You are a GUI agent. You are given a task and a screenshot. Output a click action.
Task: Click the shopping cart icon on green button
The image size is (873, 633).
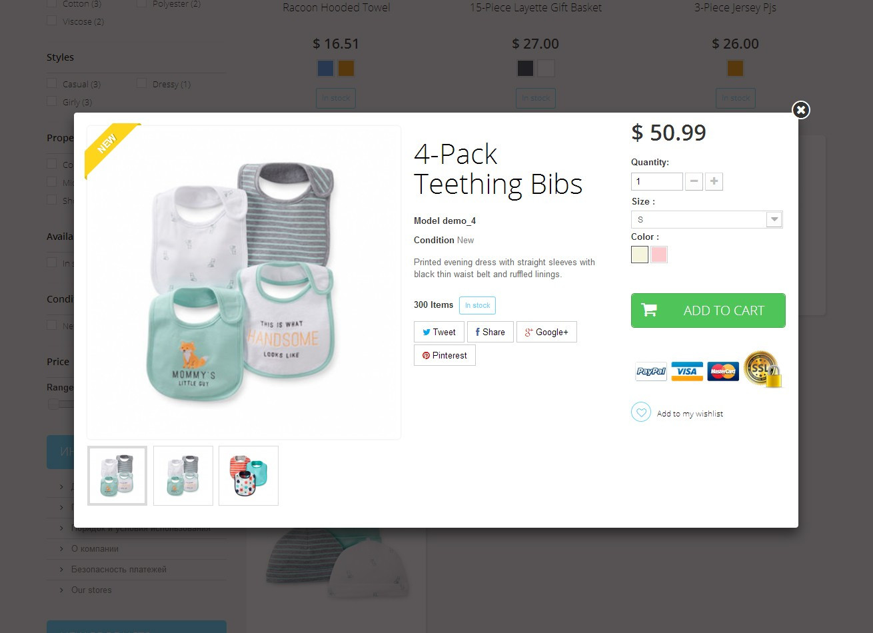(649, 310)
